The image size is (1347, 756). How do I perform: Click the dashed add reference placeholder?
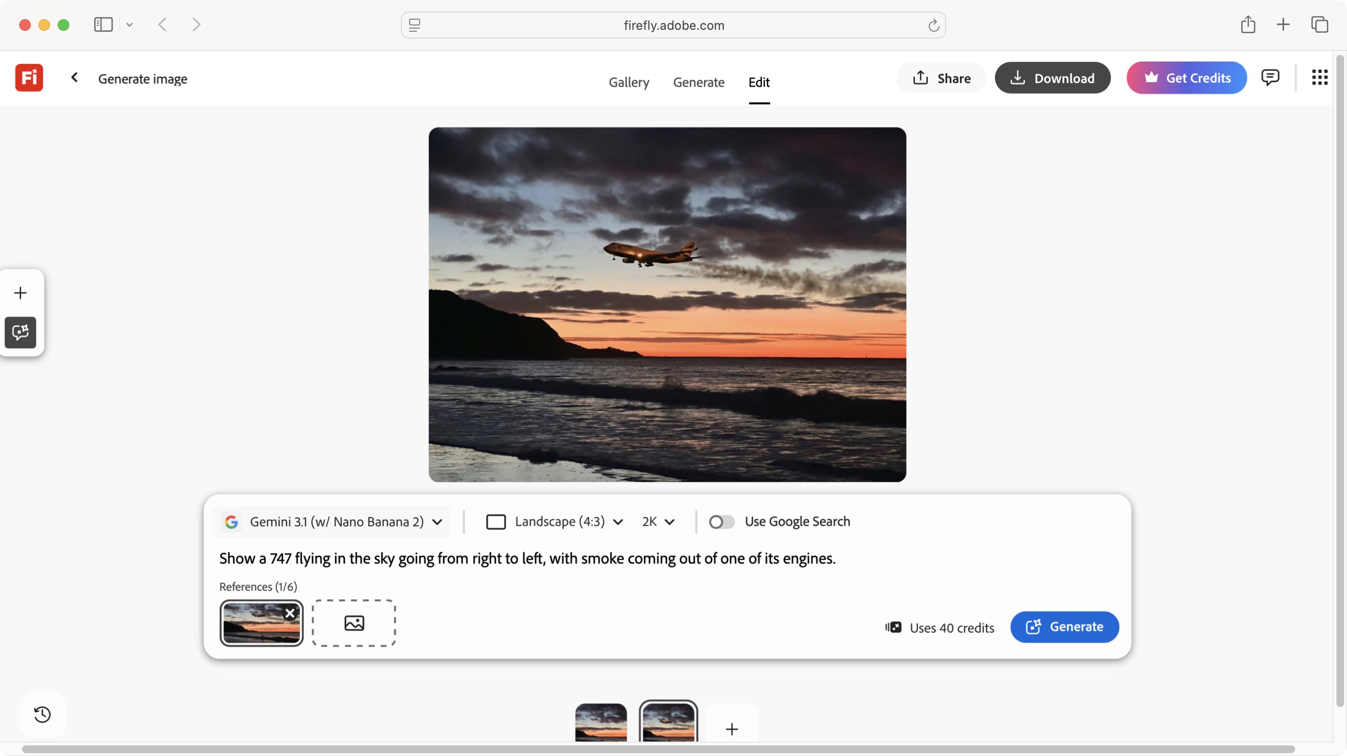(353, 623)
